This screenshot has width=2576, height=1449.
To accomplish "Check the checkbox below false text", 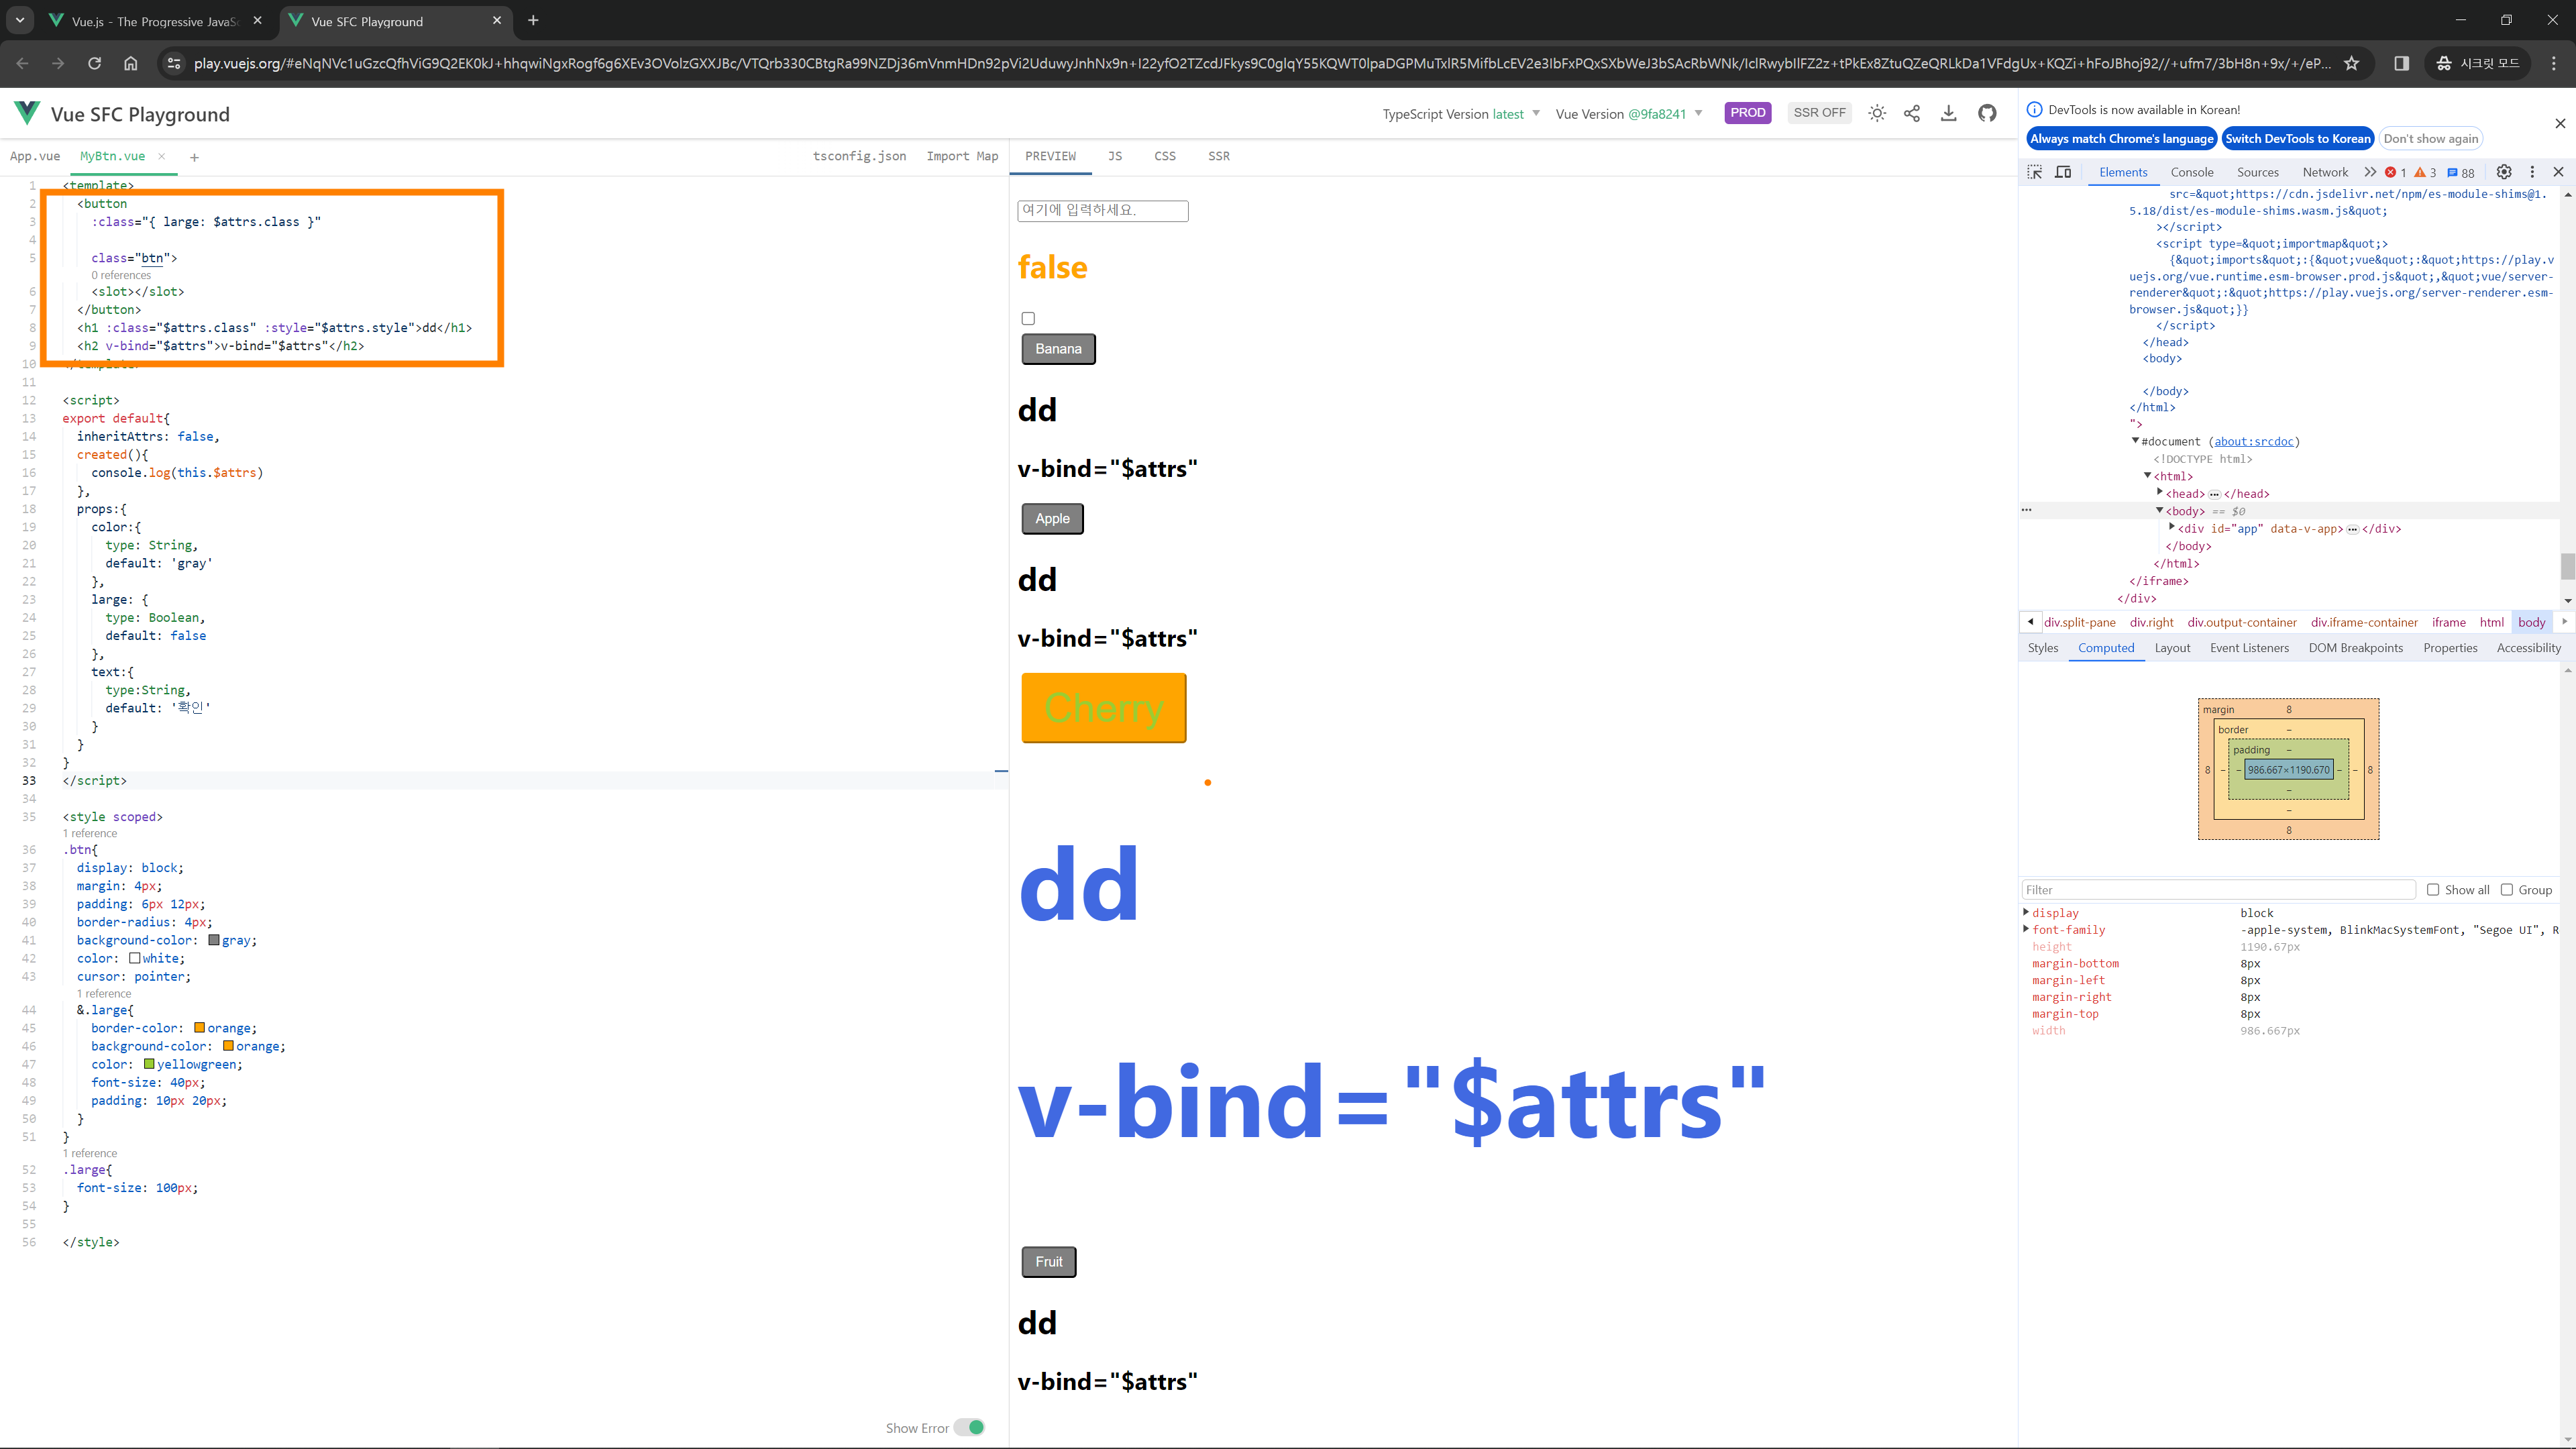I will [1028, 318].
